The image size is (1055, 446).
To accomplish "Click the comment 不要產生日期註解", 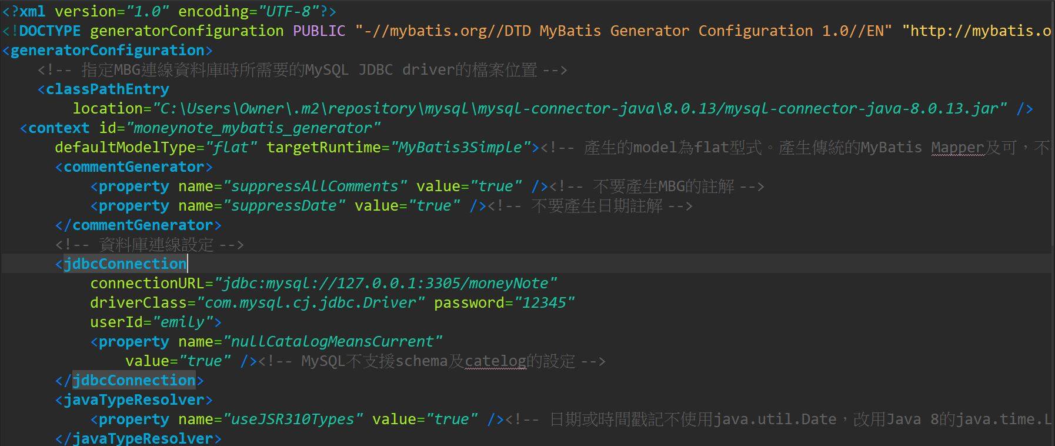I will pyautogui.click(x=590, y=205).
